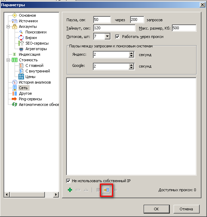Open the Индексация settings

(30, 54)
